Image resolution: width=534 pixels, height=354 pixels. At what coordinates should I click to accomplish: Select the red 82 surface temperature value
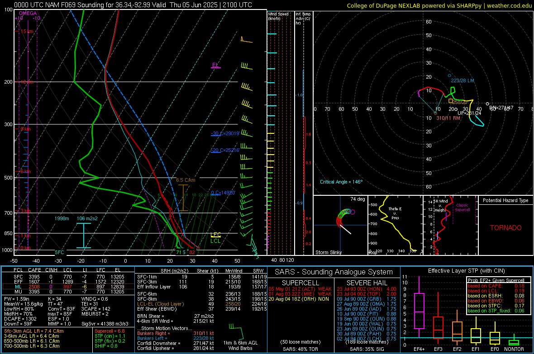[192, 252]
